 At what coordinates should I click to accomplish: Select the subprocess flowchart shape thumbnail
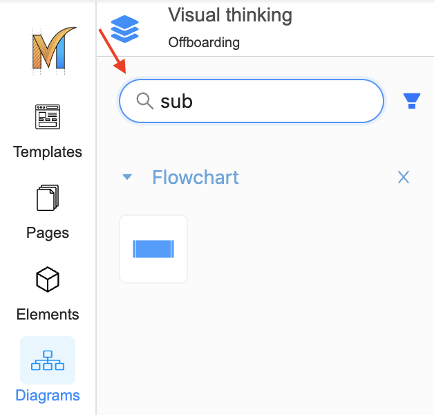pyautogui.click(x=153, y=249)
